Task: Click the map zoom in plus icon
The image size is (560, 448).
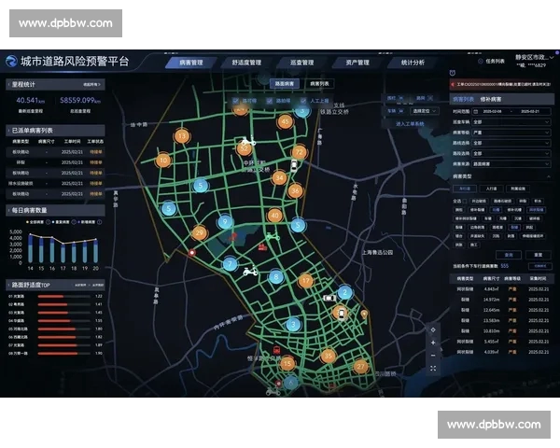Action: [x=432, y=343]
